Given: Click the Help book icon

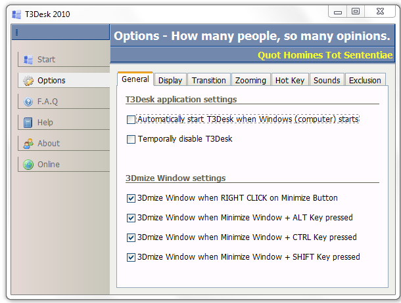Looking at the screenshot, I should click(x=28, y=123).
